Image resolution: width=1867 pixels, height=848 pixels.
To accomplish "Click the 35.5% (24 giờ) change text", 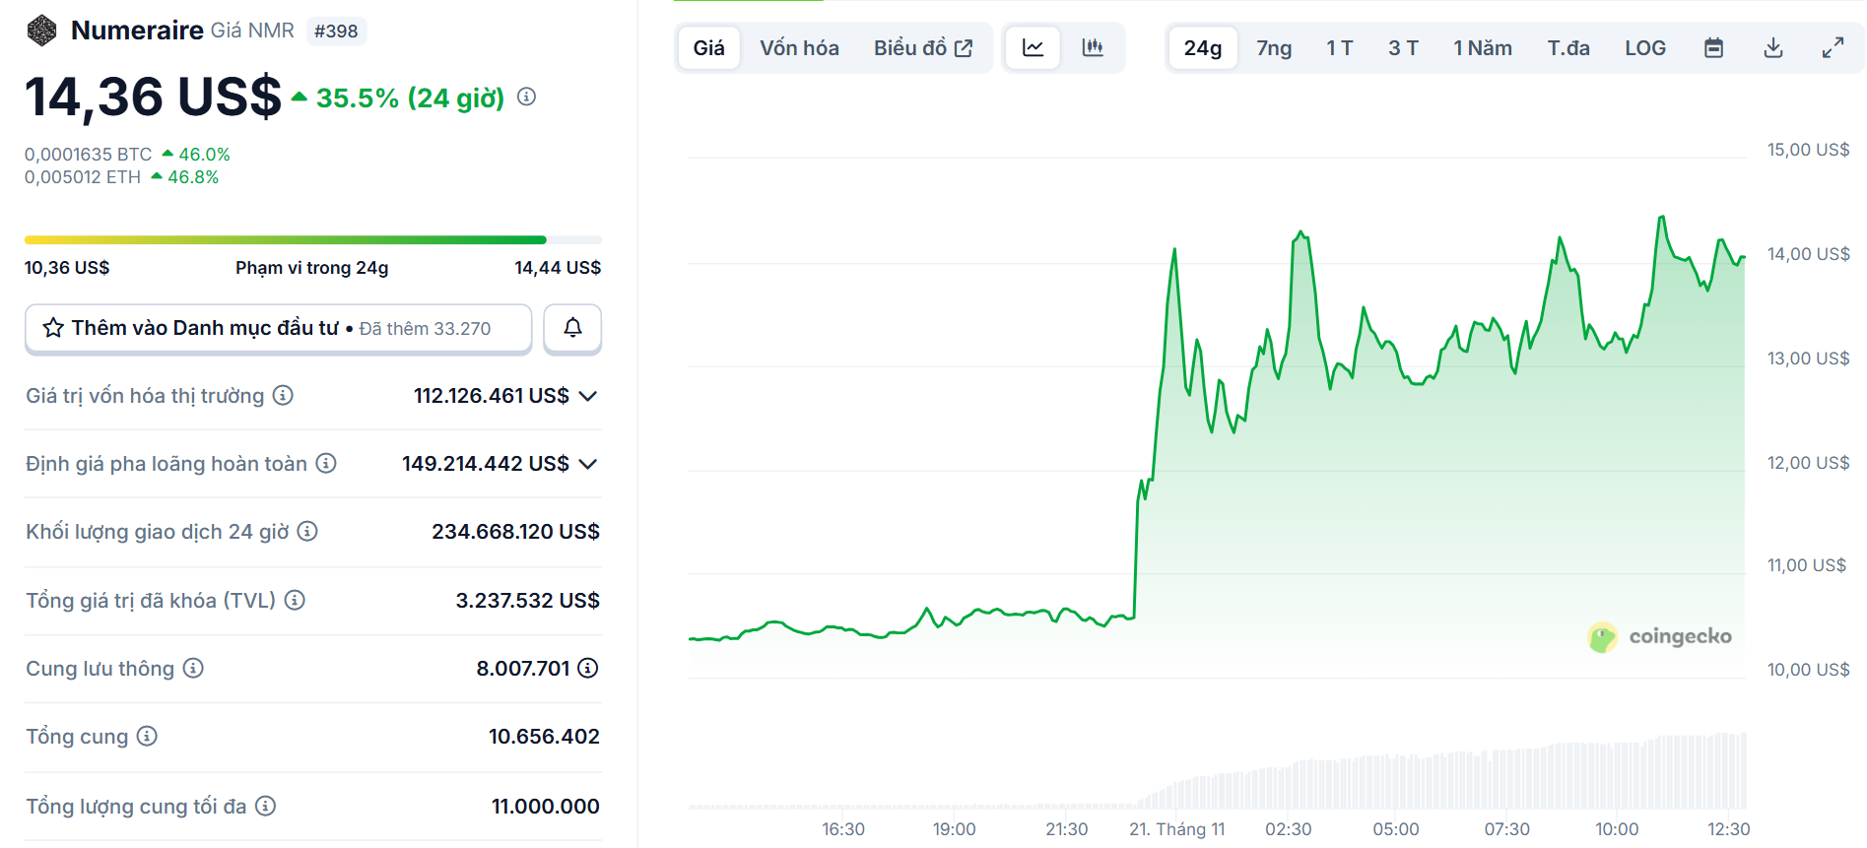I will pyautogui.click(x=410, y=98).
